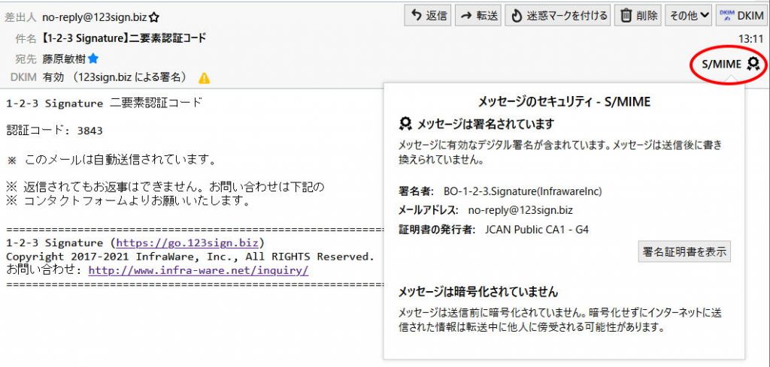Click the Reply (返信) button
Screen dimensions: 770x367
428,16
